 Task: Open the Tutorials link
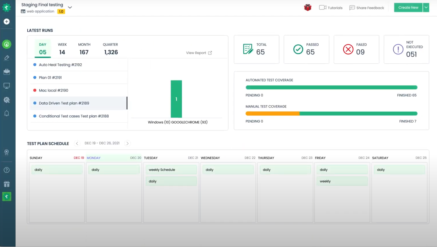331,8
